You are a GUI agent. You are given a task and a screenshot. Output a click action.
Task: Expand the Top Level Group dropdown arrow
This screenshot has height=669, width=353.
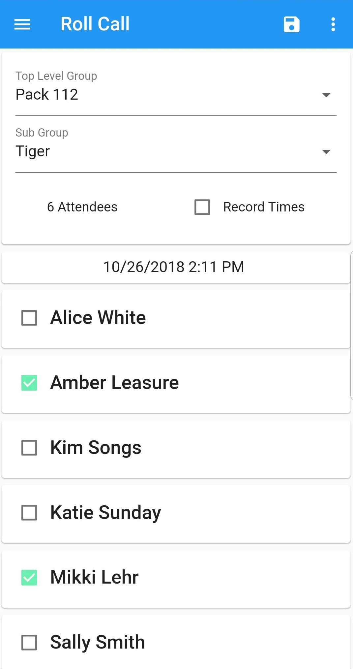pyautogui.click(x=326, y=95)
